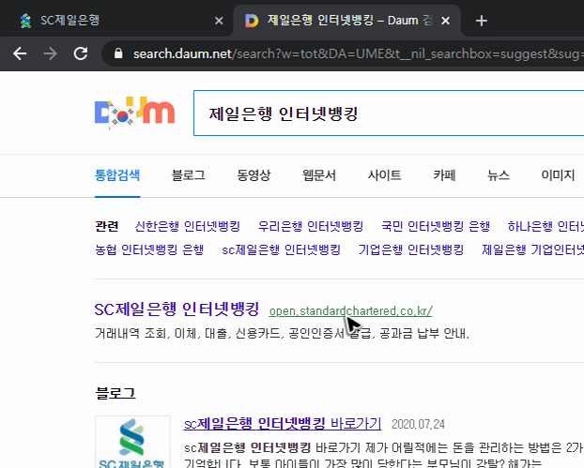Close the 제일은행 인터넷뱅킹 Daum tab
The width and height of the screenshot is (584, 468).
coord(445,21)
